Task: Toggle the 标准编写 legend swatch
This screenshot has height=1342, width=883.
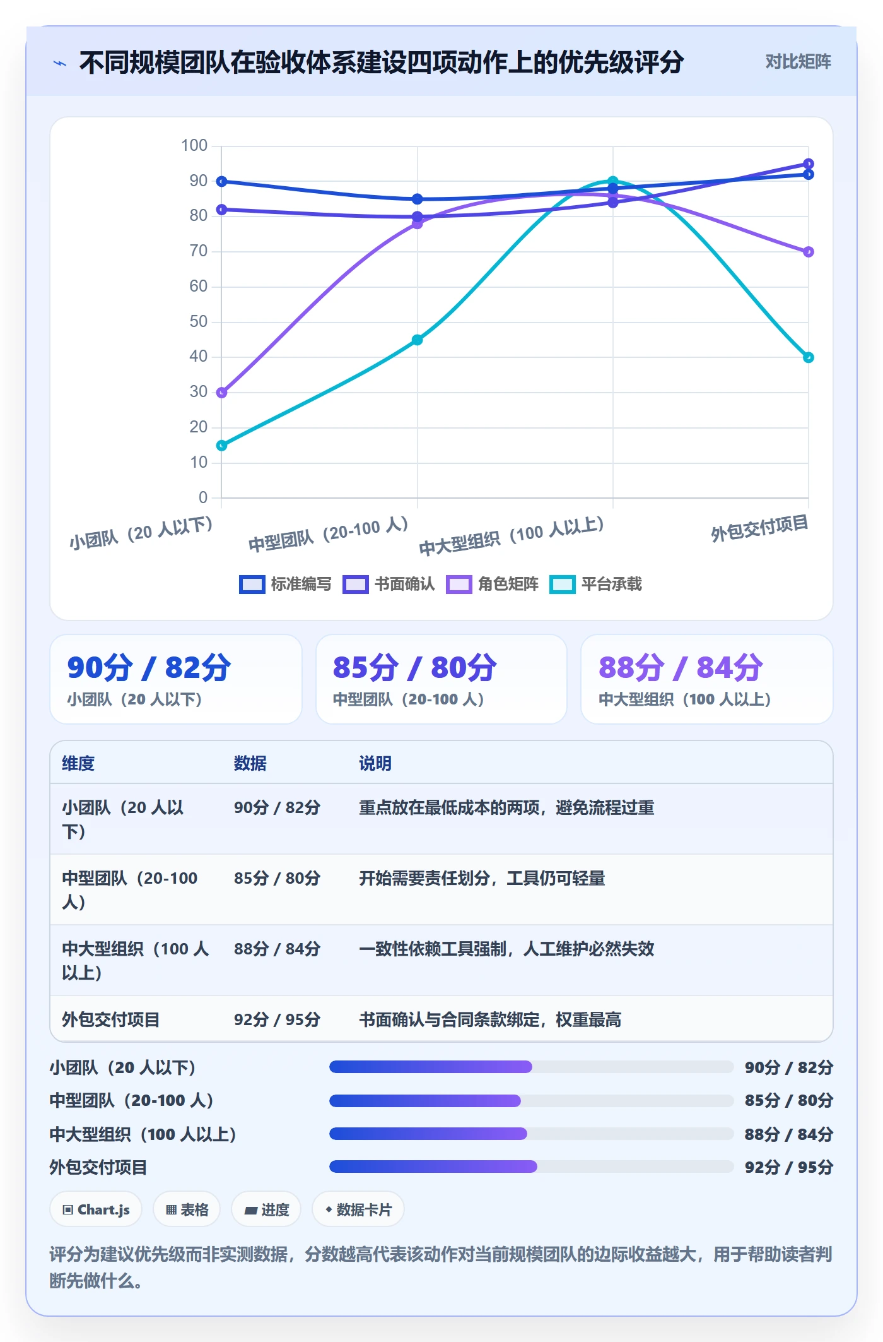Action: (252, 584)
